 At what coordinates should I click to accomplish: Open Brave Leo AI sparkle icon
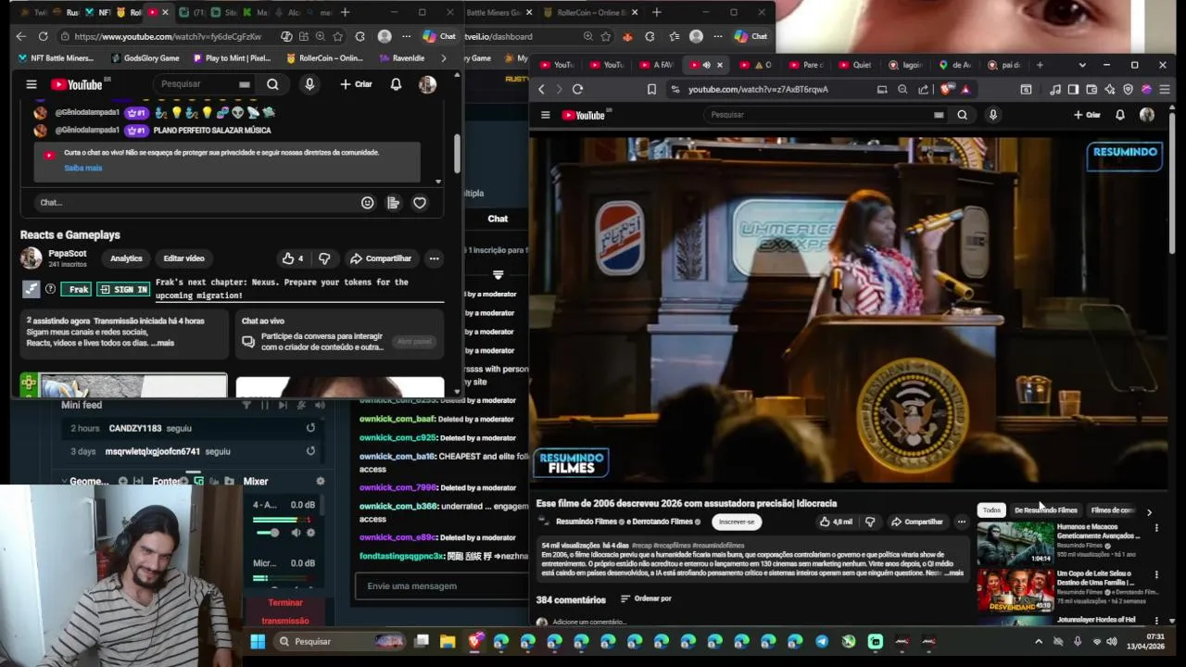click(1109, 89)
